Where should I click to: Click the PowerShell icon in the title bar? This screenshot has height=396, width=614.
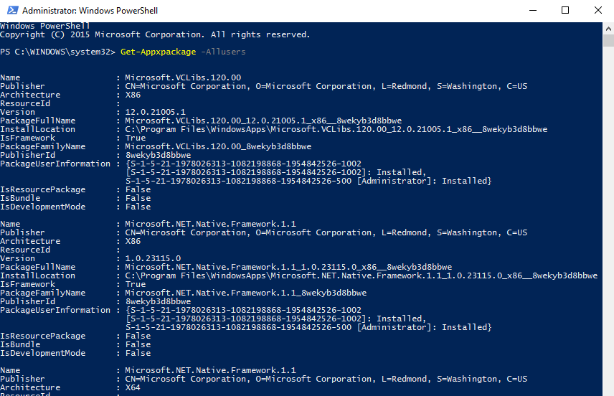pyautogui.click(x=11, y=11)
